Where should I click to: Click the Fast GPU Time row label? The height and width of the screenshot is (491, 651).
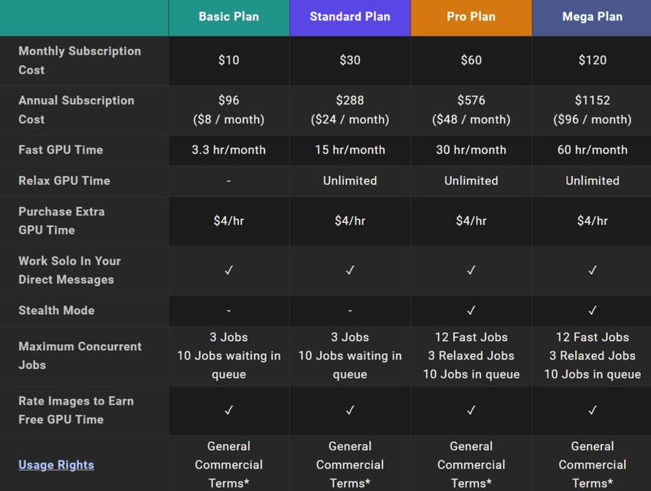point(61,150)
